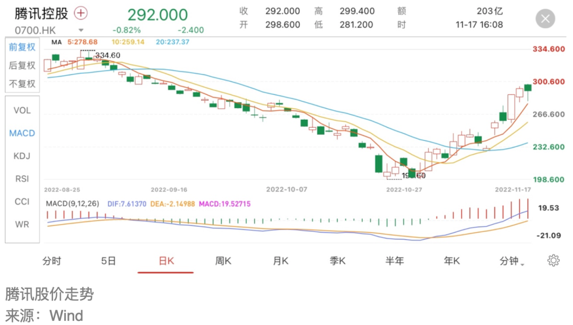Viewport: 573px width, 325px height.
Task: Switch indicator to RSI
Action: tap(22, 179)
